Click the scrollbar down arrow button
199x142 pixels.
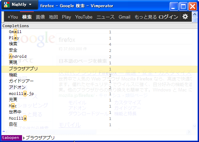click(x=195, y=126)
